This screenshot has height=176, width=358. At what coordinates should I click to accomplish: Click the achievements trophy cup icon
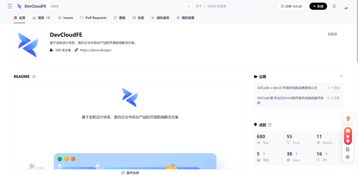coord(256,125)
